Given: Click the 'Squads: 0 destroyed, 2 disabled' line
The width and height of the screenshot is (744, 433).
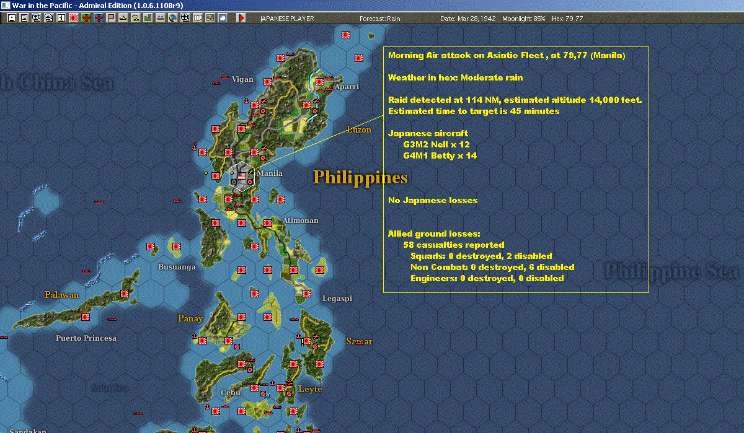Looking at the screenshot, I should tap(481, 256).
